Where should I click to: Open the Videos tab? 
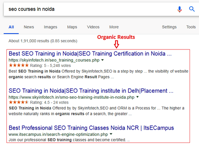(x=93, y=27)
